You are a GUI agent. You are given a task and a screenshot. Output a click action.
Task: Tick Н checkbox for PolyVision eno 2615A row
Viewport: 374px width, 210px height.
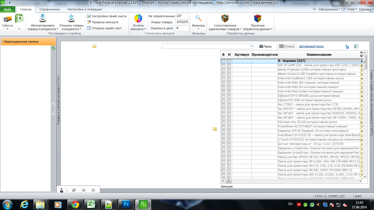(229, 122)
